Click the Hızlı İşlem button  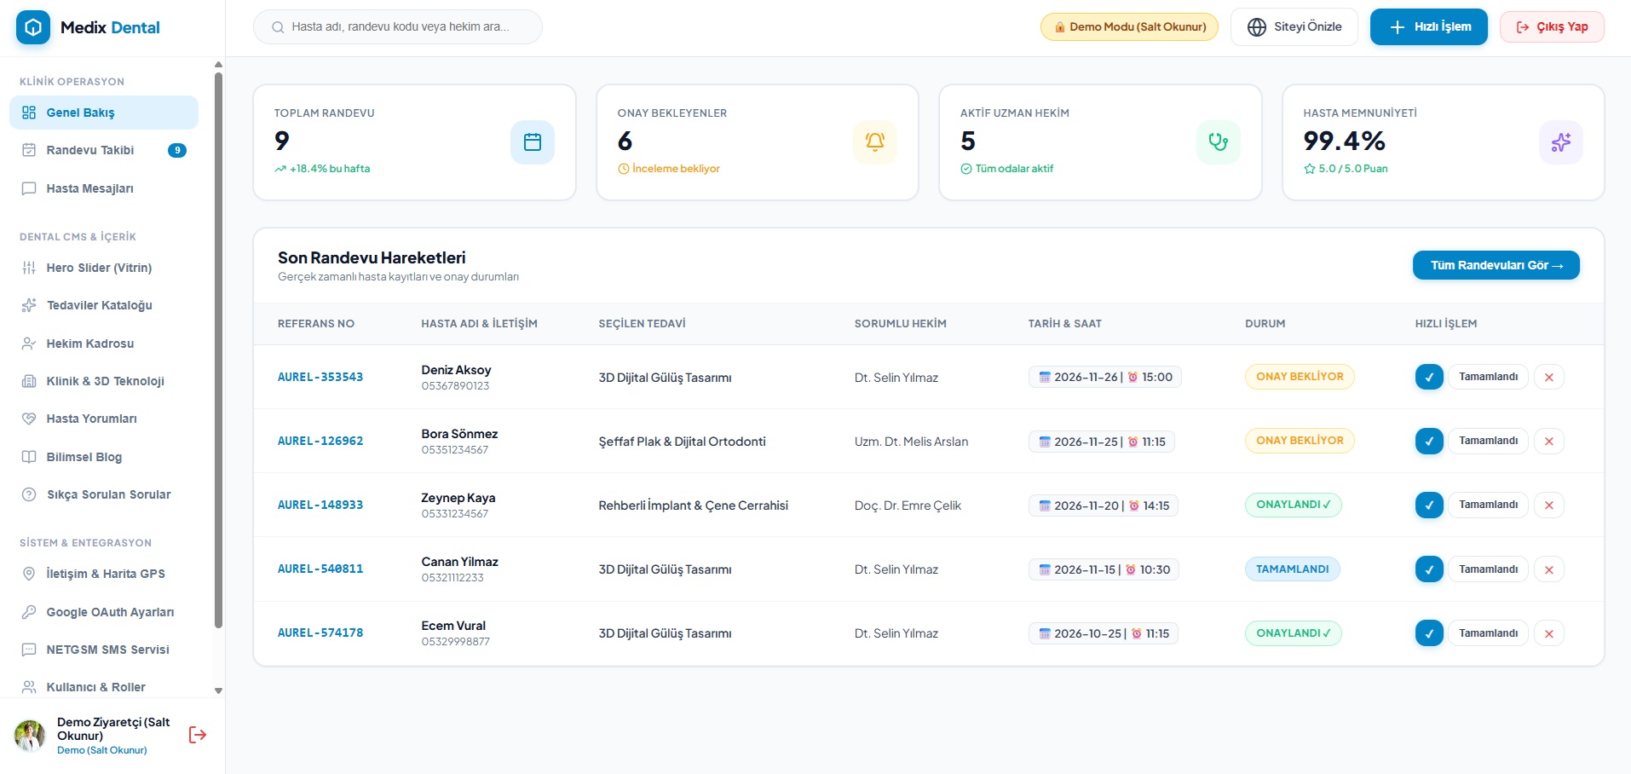1429,26
